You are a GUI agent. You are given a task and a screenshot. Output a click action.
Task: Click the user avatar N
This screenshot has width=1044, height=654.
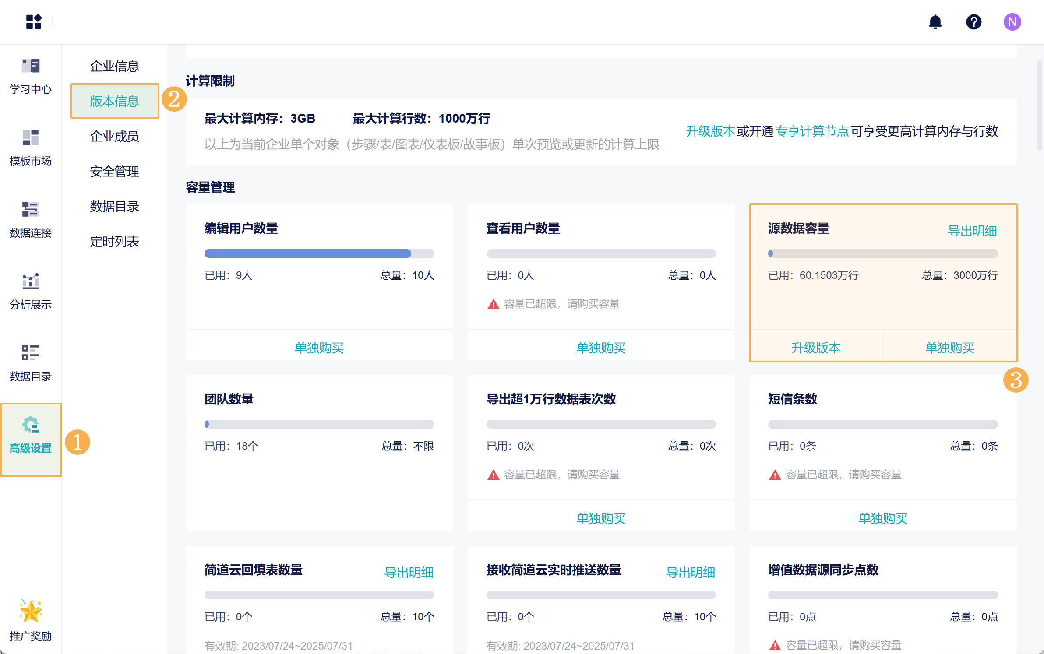coord(1012,21)
